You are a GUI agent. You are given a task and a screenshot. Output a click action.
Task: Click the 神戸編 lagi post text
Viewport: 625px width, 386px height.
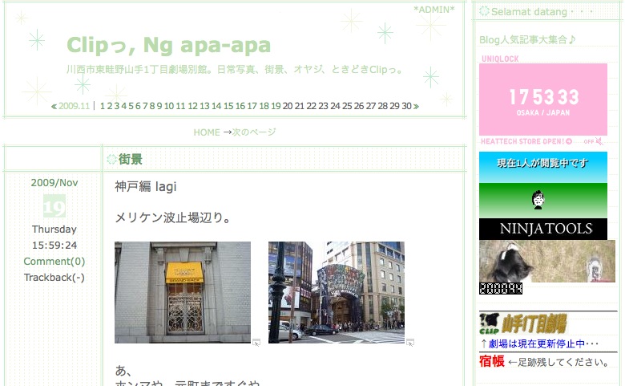point(146,186)
